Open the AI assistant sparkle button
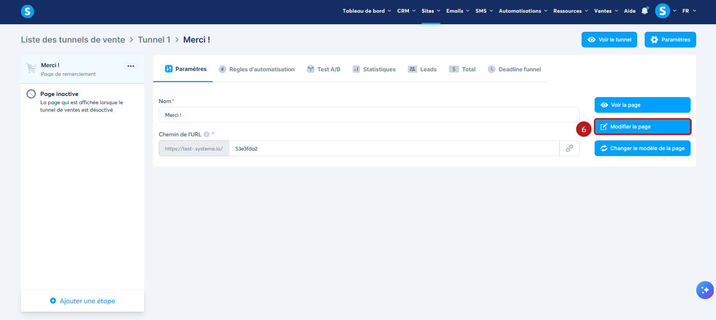716x320 pixels. tap(705, 290)
